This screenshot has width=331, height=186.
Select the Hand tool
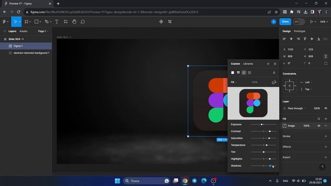tap(74, 22)
